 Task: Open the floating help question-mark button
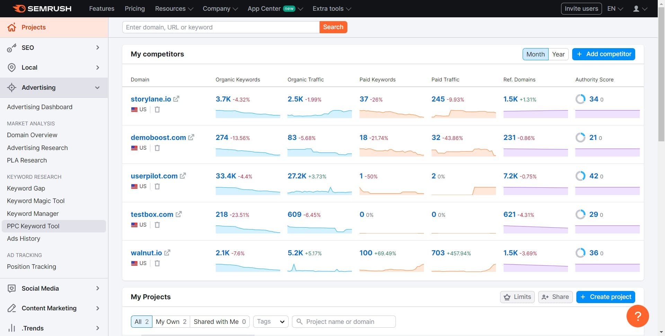pyautogui.click(x=638, y=316)
